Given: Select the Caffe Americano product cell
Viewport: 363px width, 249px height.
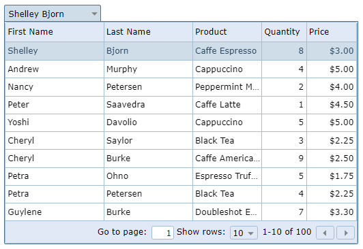Looking at the screenshot, I should (x=227, y=159).
